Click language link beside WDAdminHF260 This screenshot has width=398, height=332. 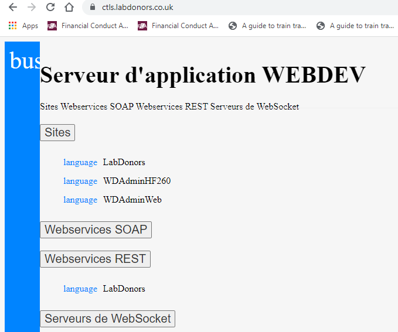point(80,181)
